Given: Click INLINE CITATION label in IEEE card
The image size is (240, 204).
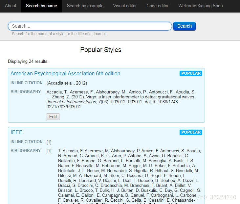Looking at the screenshot, I should coord(27,142).
